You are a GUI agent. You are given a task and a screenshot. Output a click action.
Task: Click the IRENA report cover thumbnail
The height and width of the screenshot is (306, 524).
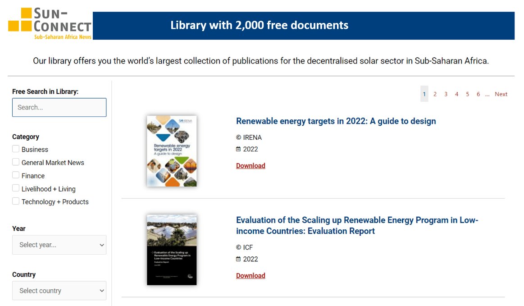172,151
